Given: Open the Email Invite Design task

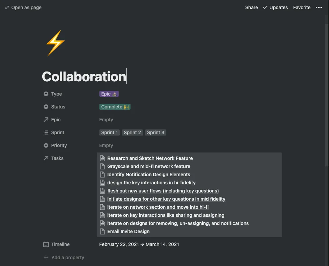Looking at the screenshot, I should 128,231.
